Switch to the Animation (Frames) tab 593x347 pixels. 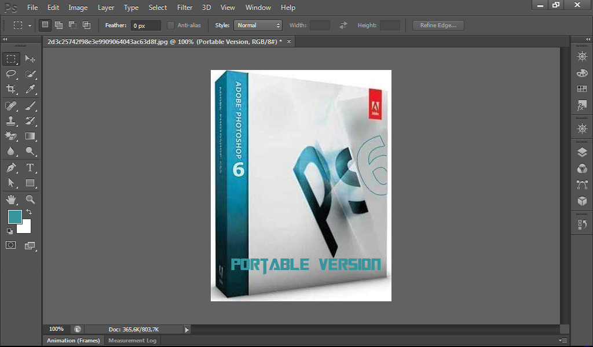(x=74, y=340)
